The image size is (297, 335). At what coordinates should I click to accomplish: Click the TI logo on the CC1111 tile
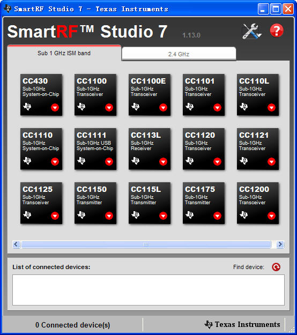(x=81, y=160)
